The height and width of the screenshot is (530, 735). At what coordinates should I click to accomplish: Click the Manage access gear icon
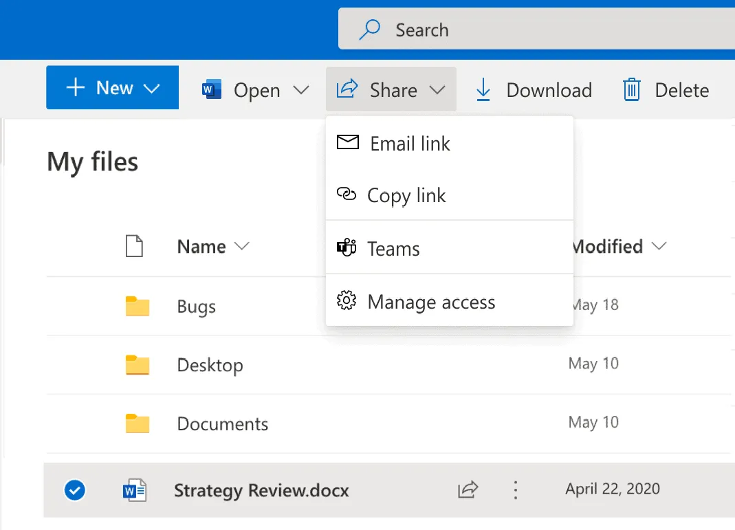(347, 300)
